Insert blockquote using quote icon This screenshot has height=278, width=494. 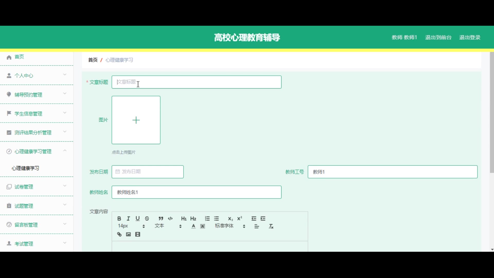click(161, 219)
